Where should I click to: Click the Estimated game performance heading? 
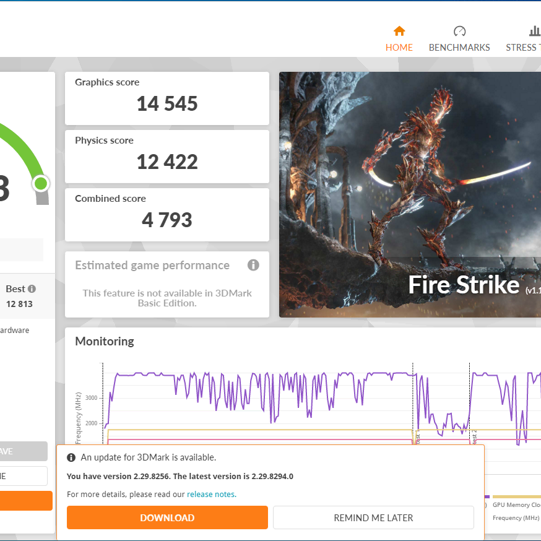[x=152, y=265]
